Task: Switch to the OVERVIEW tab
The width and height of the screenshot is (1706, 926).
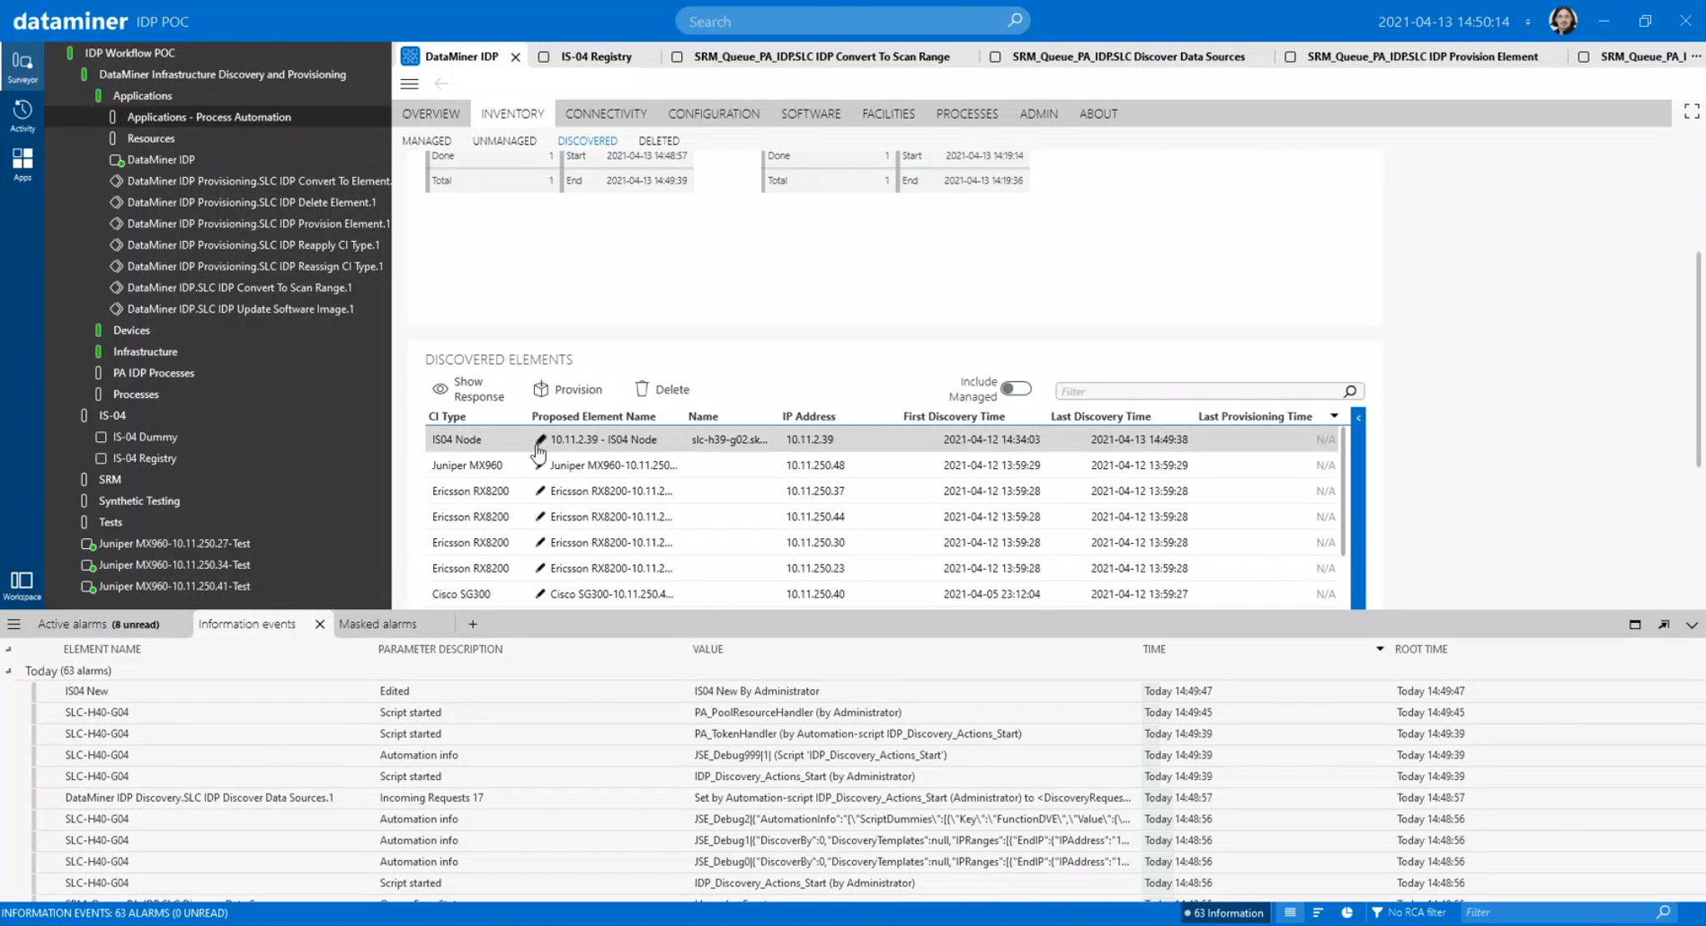Action: [431, 113]
